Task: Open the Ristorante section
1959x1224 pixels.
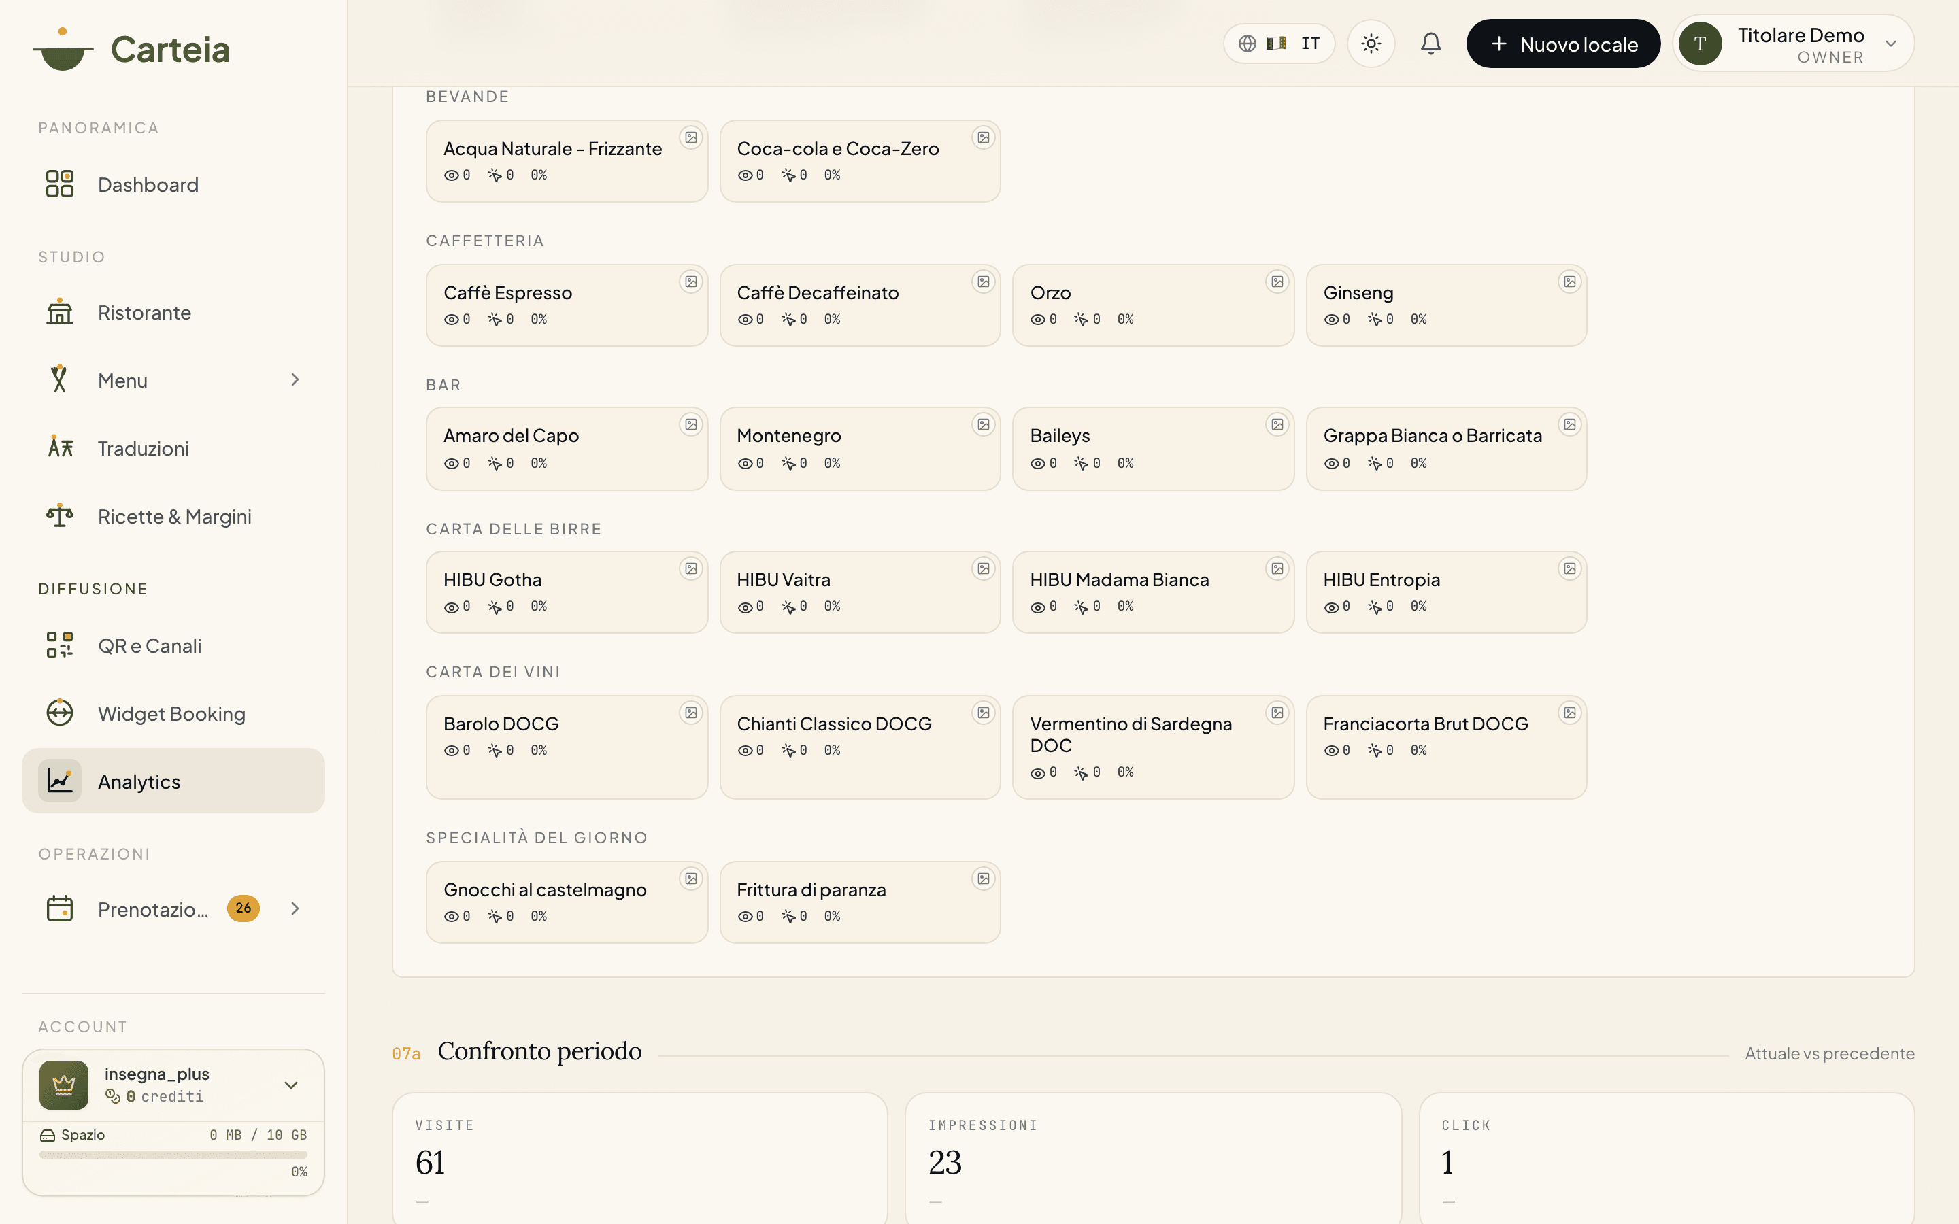Action: (173, 313)
